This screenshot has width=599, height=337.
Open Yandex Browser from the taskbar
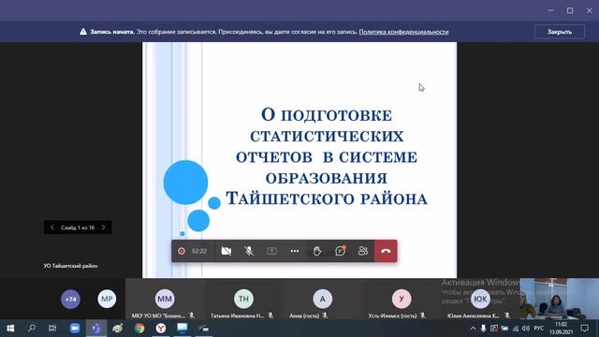coord(161,329)
